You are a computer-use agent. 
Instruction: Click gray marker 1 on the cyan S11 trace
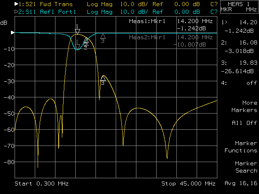pyautogui.click(x=77, y=47)
